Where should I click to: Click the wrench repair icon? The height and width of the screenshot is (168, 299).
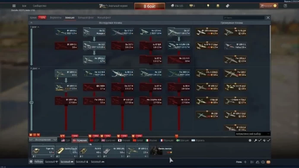[255, 140]
